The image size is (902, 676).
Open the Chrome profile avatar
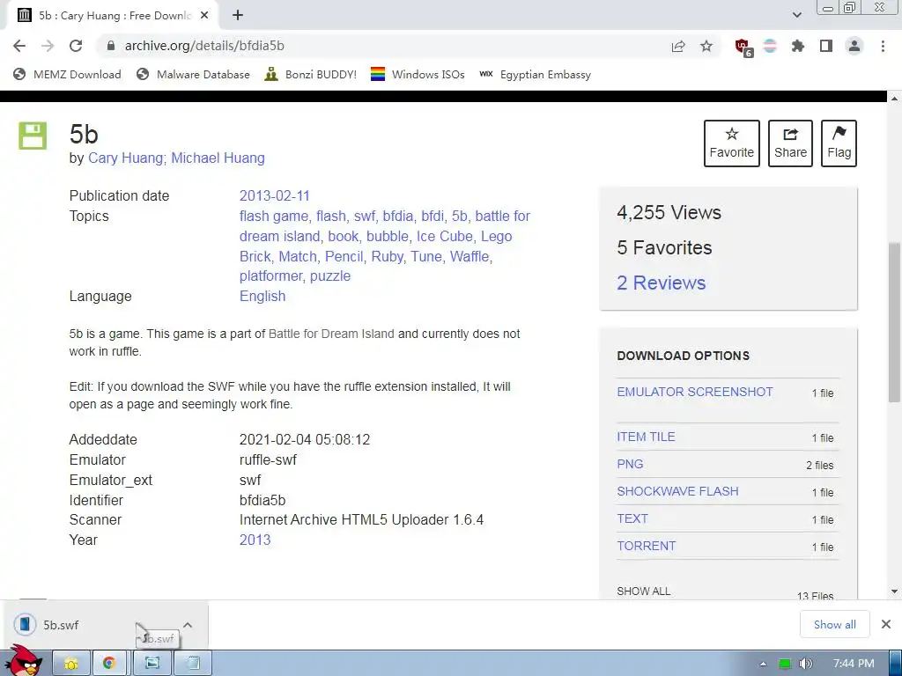click(854, 46)
